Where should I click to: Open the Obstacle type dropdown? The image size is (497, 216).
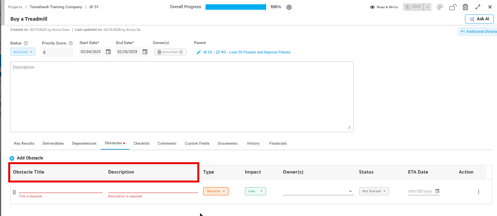tap(216, 191)
